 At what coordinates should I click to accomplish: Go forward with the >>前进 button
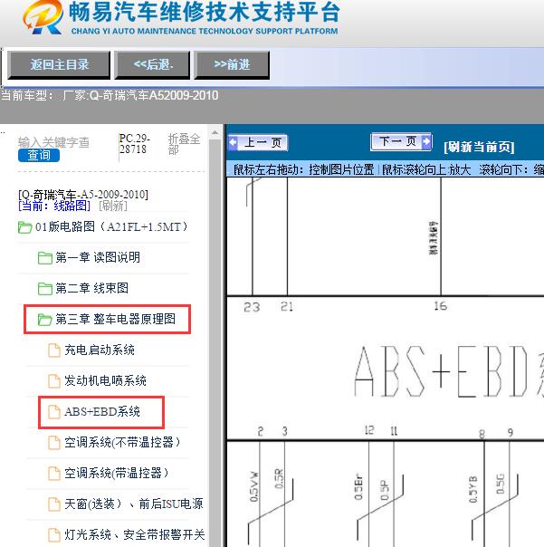(x=232, y=65)
